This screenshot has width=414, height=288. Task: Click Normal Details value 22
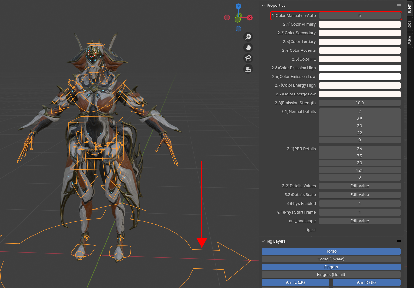coord(360,133)
